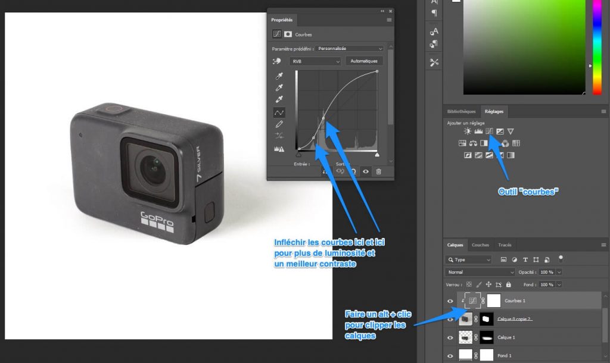The height and width of the screenshot is (363, 610).
Task: Click the vertical hue spectrum slider
Action: [x=597, y=47]
